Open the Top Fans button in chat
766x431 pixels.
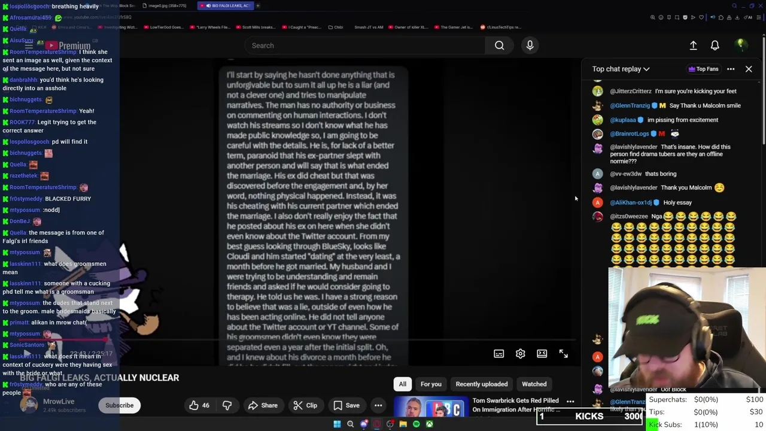tap(703, 69)
